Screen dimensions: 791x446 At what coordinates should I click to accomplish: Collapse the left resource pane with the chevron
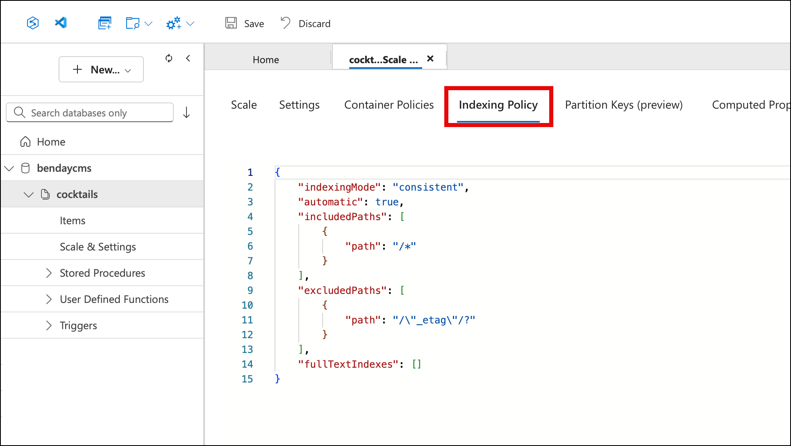[x=188, y=58]
